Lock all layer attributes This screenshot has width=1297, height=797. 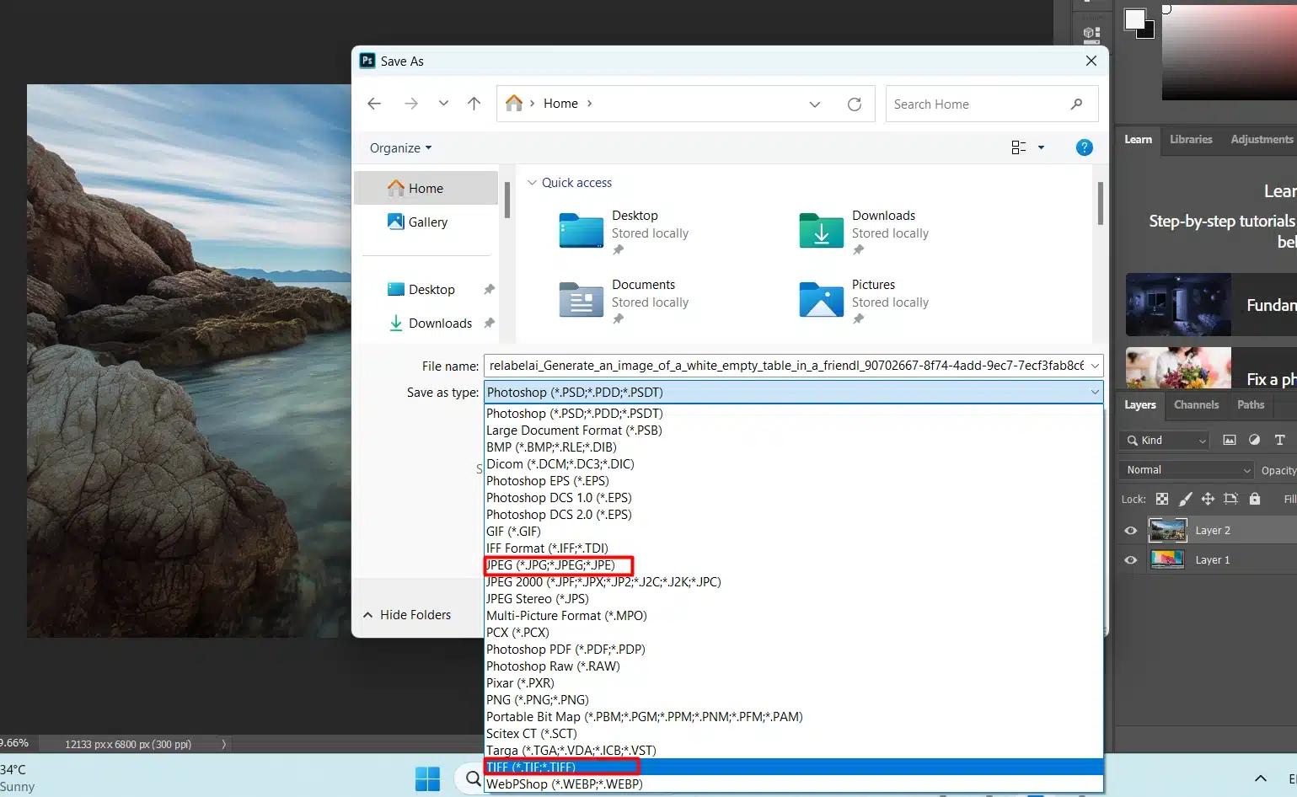[x=1254, y=499]
